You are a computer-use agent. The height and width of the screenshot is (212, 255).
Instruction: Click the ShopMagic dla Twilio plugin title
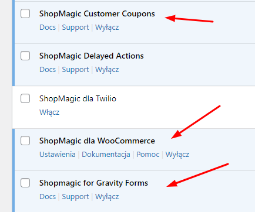[78, 98]
